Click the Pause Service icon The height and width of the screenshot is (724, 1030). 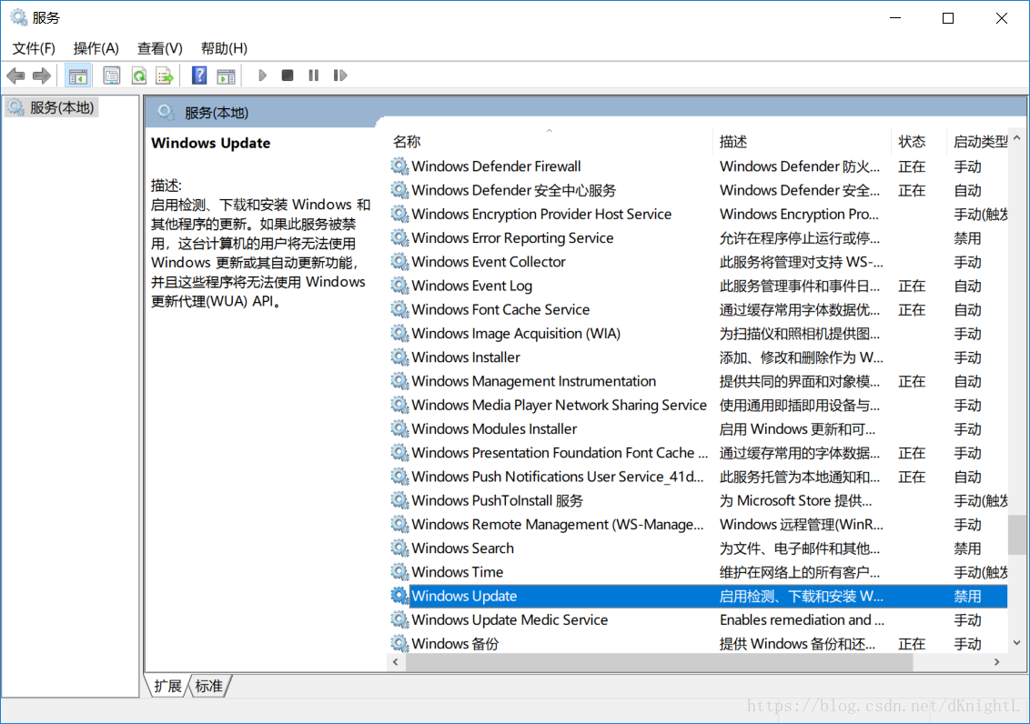coord(313,75)
